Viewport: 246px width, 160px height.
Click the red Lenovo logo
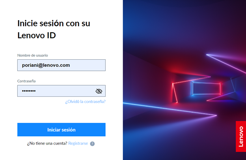[241, 136]
